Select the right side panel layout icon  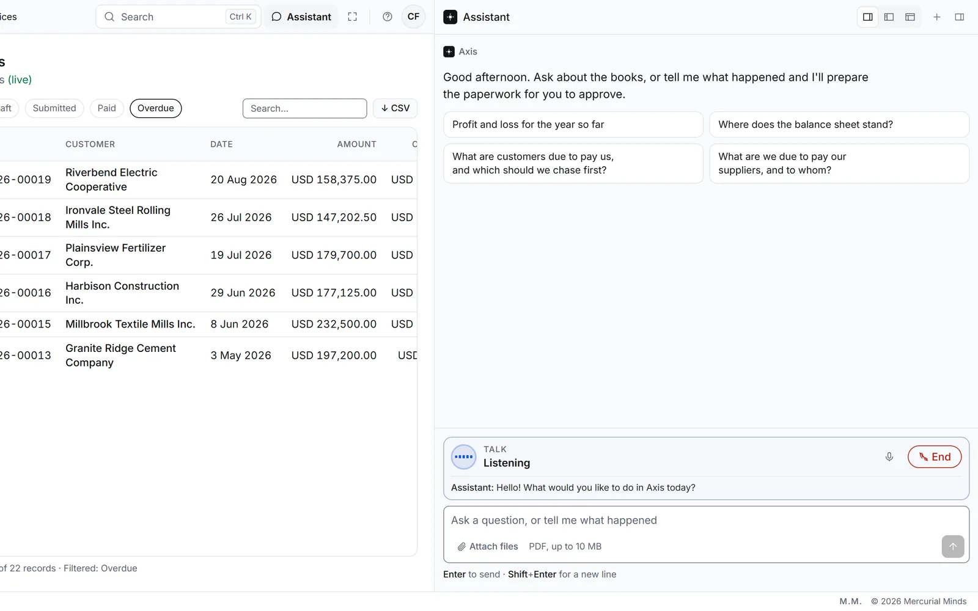tap(868, 17)
